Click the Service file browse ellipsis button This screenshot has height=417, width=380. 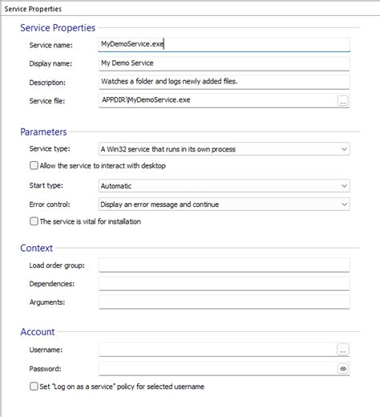click(342, 101)
